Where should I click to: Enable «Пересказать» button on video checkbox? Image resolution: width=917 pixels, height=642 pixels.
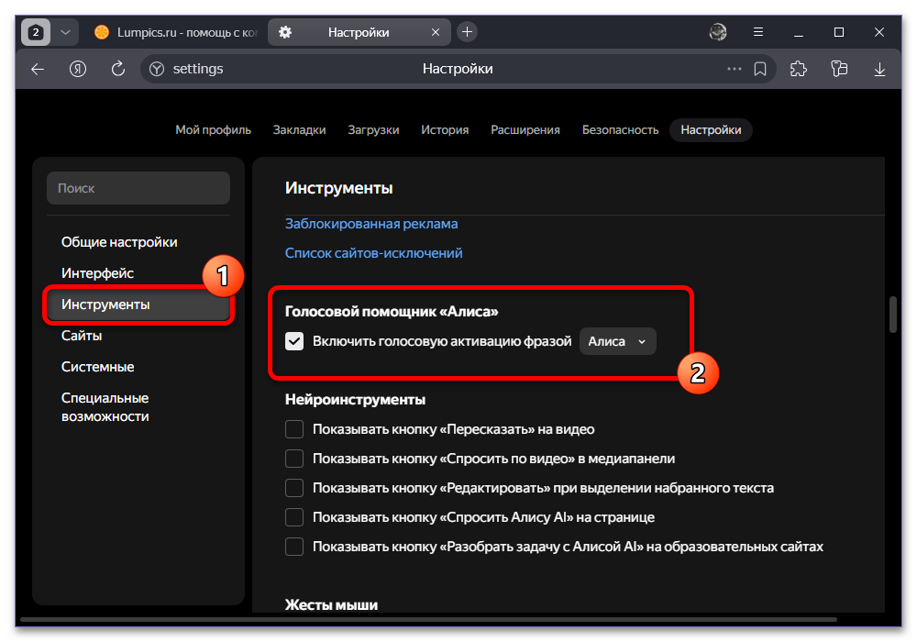(x=294, y=429)
